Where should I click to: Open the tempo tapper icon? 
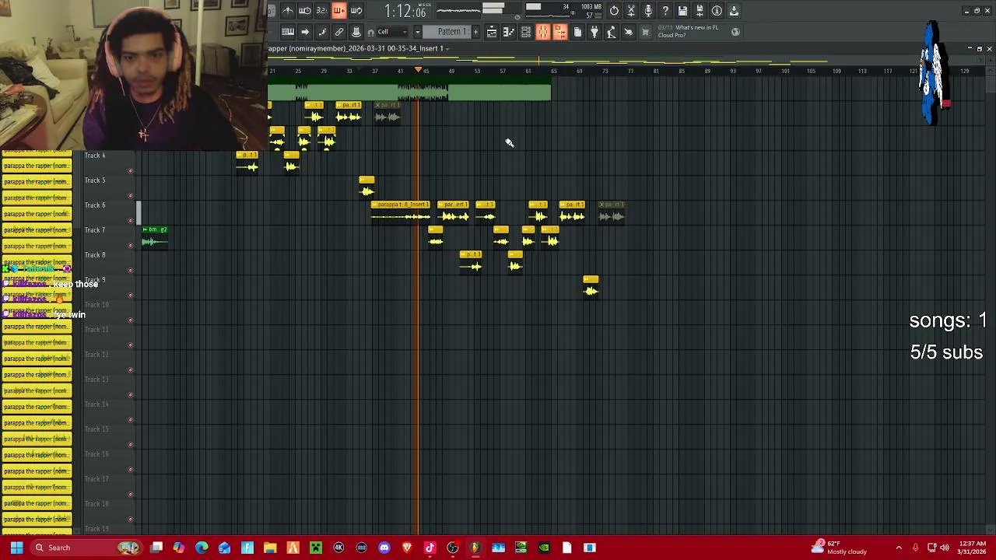612,32
